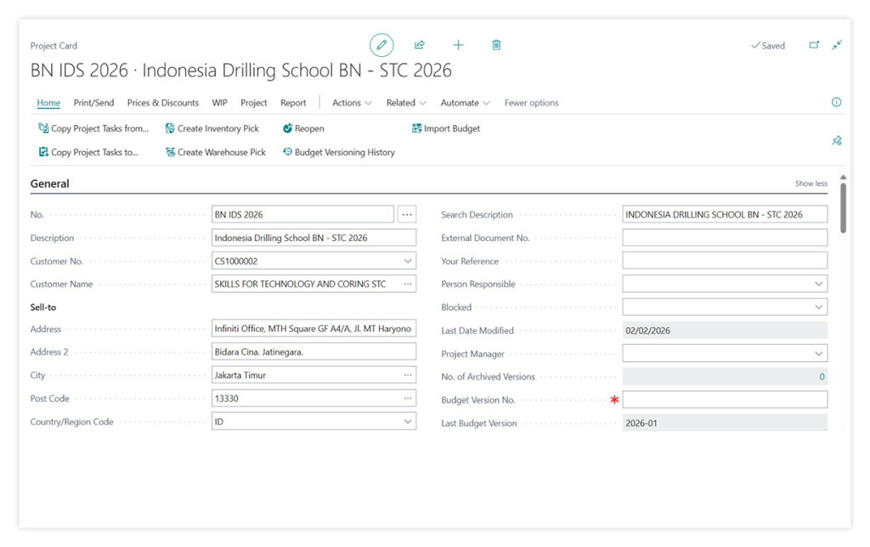The image size is (870, 547).
Task: Click the plus icon to create new project
Action: [458, 45]
